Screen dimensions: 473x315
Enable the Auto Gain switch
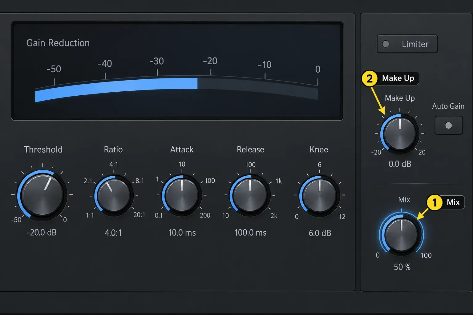(449, 125)
